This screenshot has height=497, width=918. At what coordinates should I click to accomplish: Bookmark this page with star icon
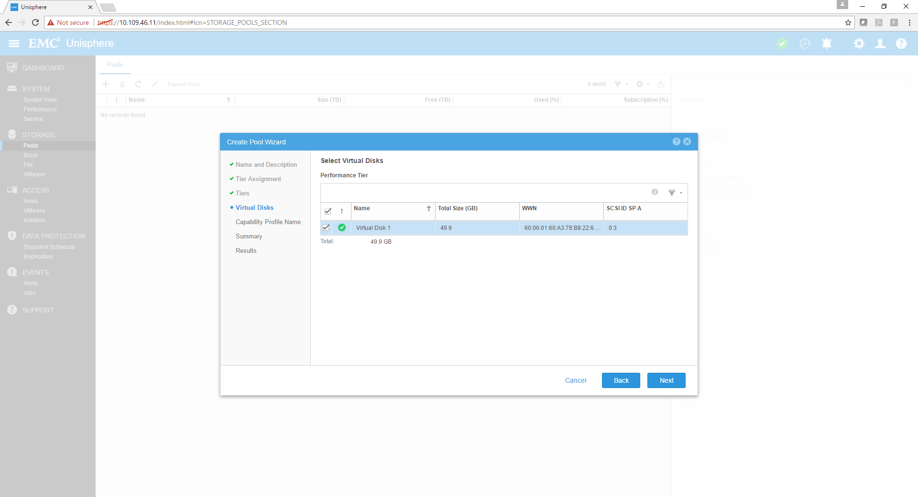(x=848, y=22)
